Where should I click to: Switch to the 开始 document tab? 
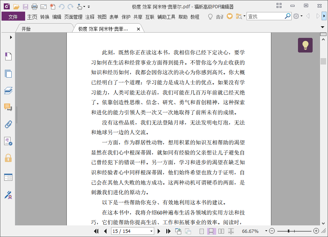point(26,29)
